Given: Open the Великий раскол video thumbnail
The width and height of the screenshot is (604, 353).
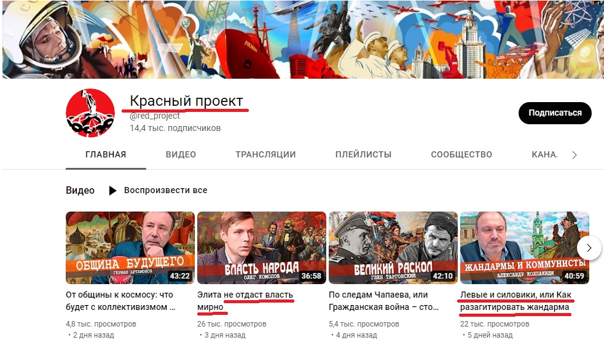Looking at the screenshot, I should pyautogui.click(x=393, y=248).
